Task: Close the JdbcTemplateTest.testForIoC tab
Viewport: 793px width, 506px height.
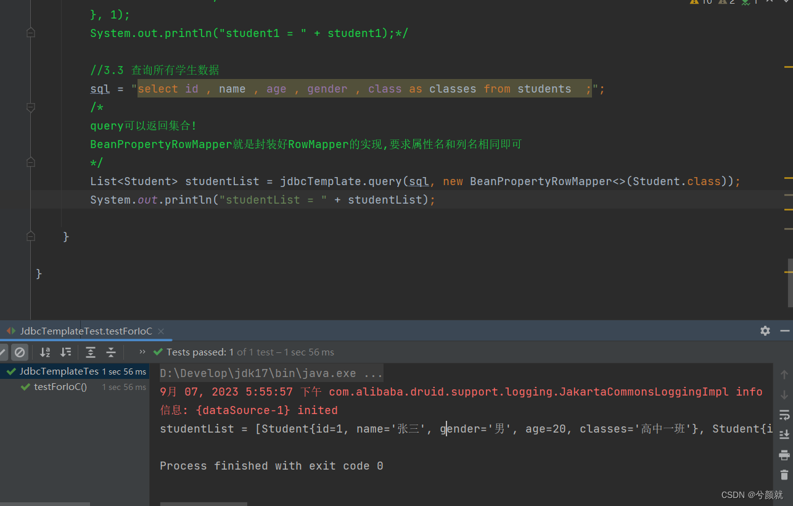Action: pyautogui.click(x=160, y=331)
